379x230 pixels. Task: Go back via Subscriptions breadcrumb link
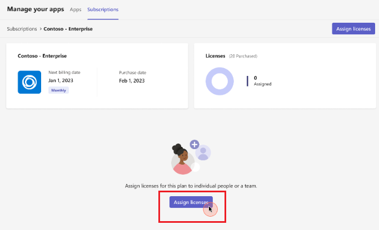[22, 28]
